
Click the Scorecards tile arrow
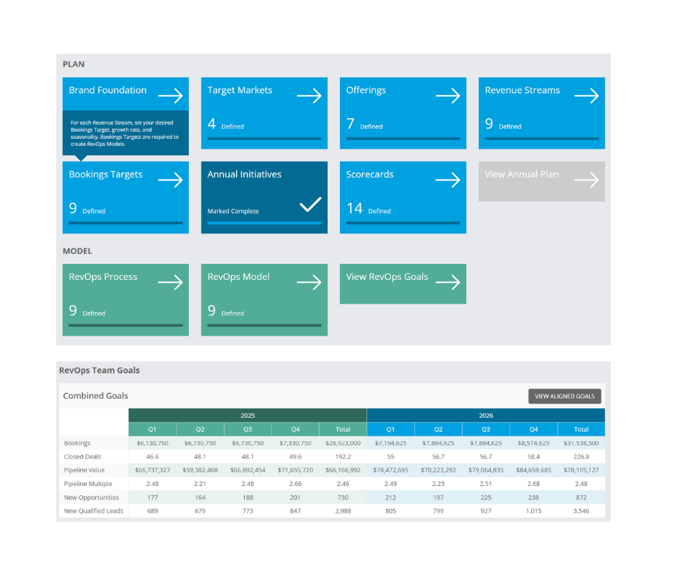click(x=447, y=180)
